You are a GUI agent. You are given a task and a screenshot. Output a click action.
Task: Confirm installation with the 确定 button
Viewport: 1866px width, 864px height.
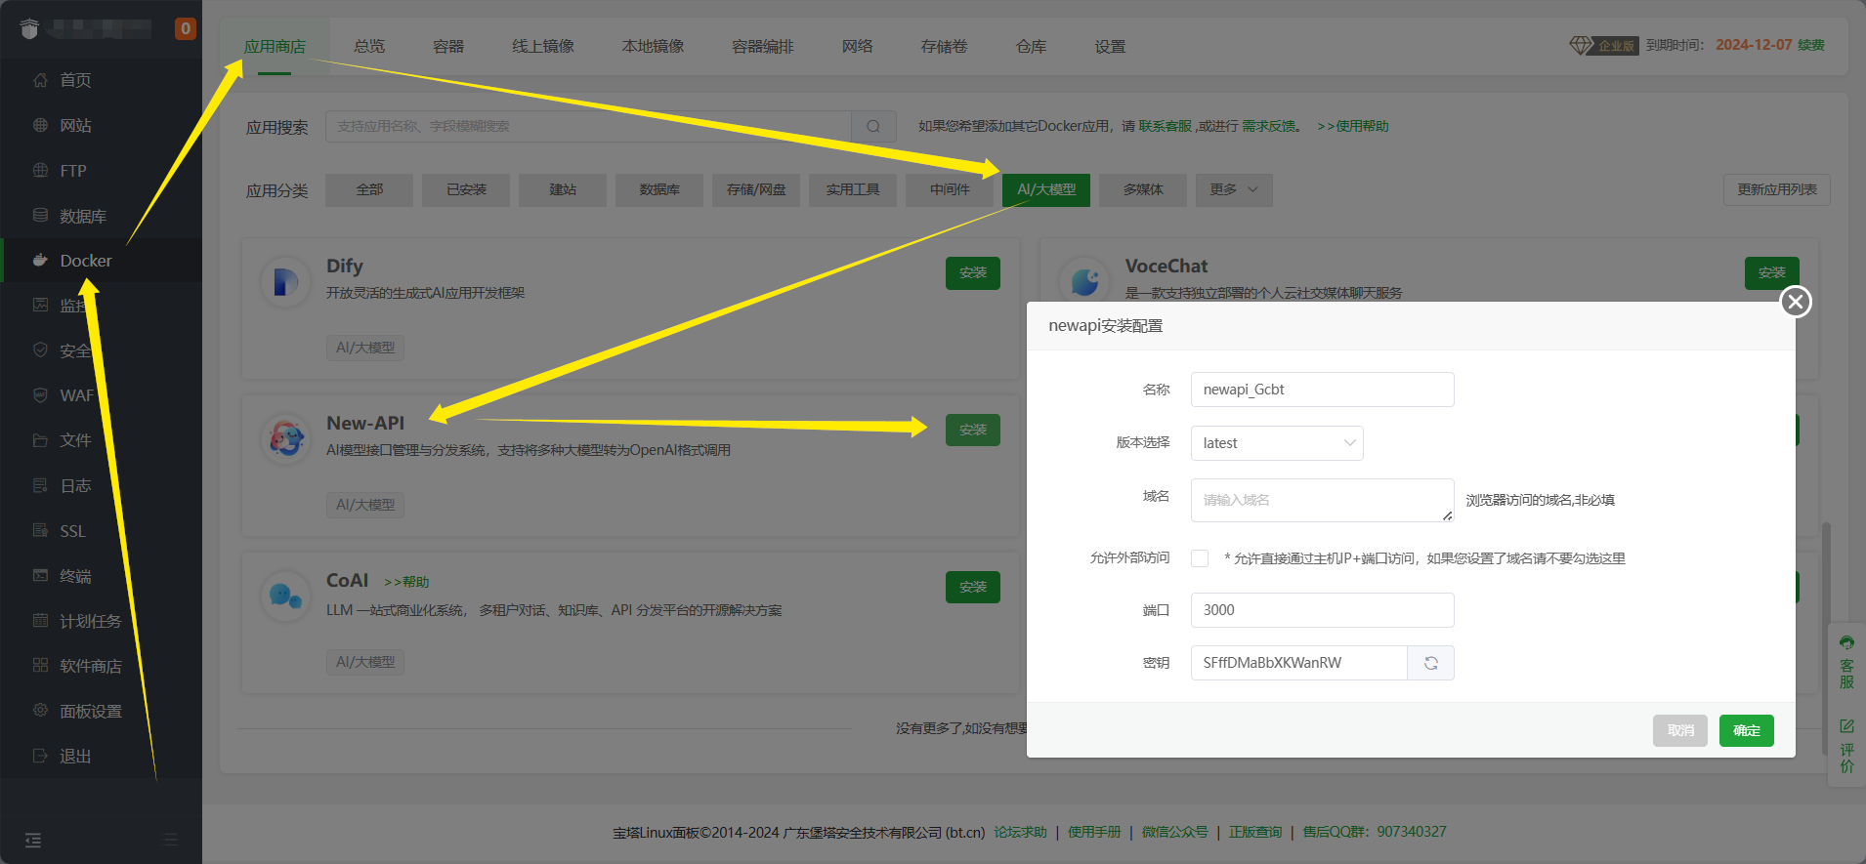pyautogui.click(x=1746, y=730)
